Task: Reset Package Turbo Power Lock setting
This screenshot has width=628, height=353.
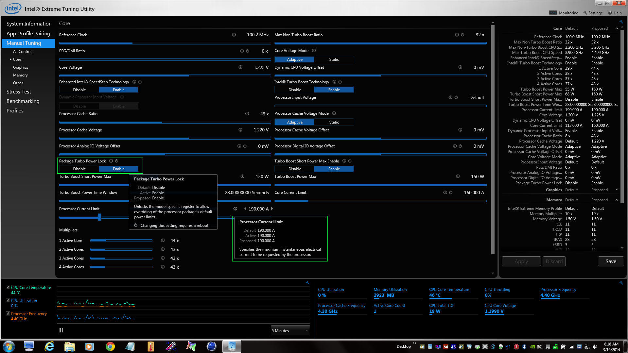Action: (117, 161)
